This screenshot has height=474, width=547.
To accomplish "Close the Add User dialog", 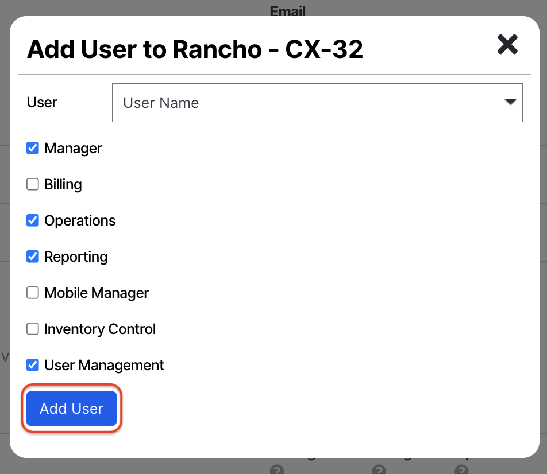I will point(507,44).
